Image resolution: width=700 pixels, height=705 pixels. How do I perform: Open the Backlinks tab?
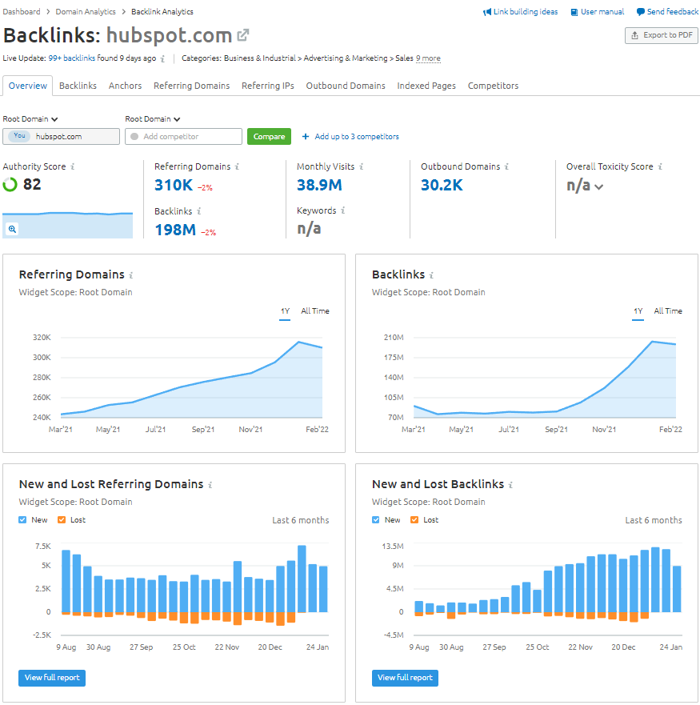click(78, 86)
